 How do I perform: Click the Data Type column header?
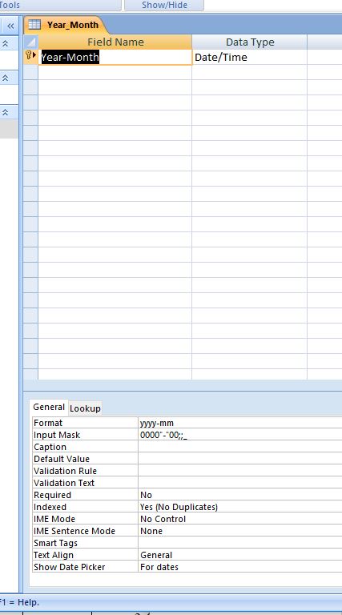(x=250, y=42)
